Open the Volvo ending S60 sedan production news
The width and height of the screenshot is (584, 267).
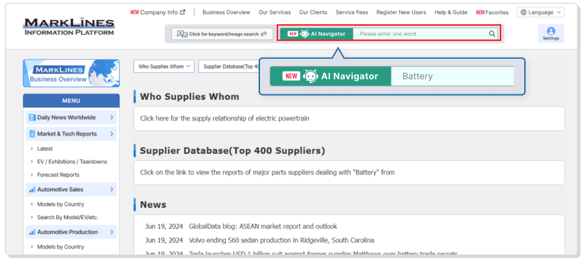(282, 240)
